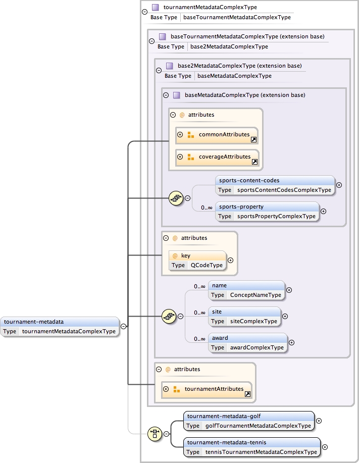
Task: Click the coverageAttributes reference arrow icon
Action: click(254, 162)
